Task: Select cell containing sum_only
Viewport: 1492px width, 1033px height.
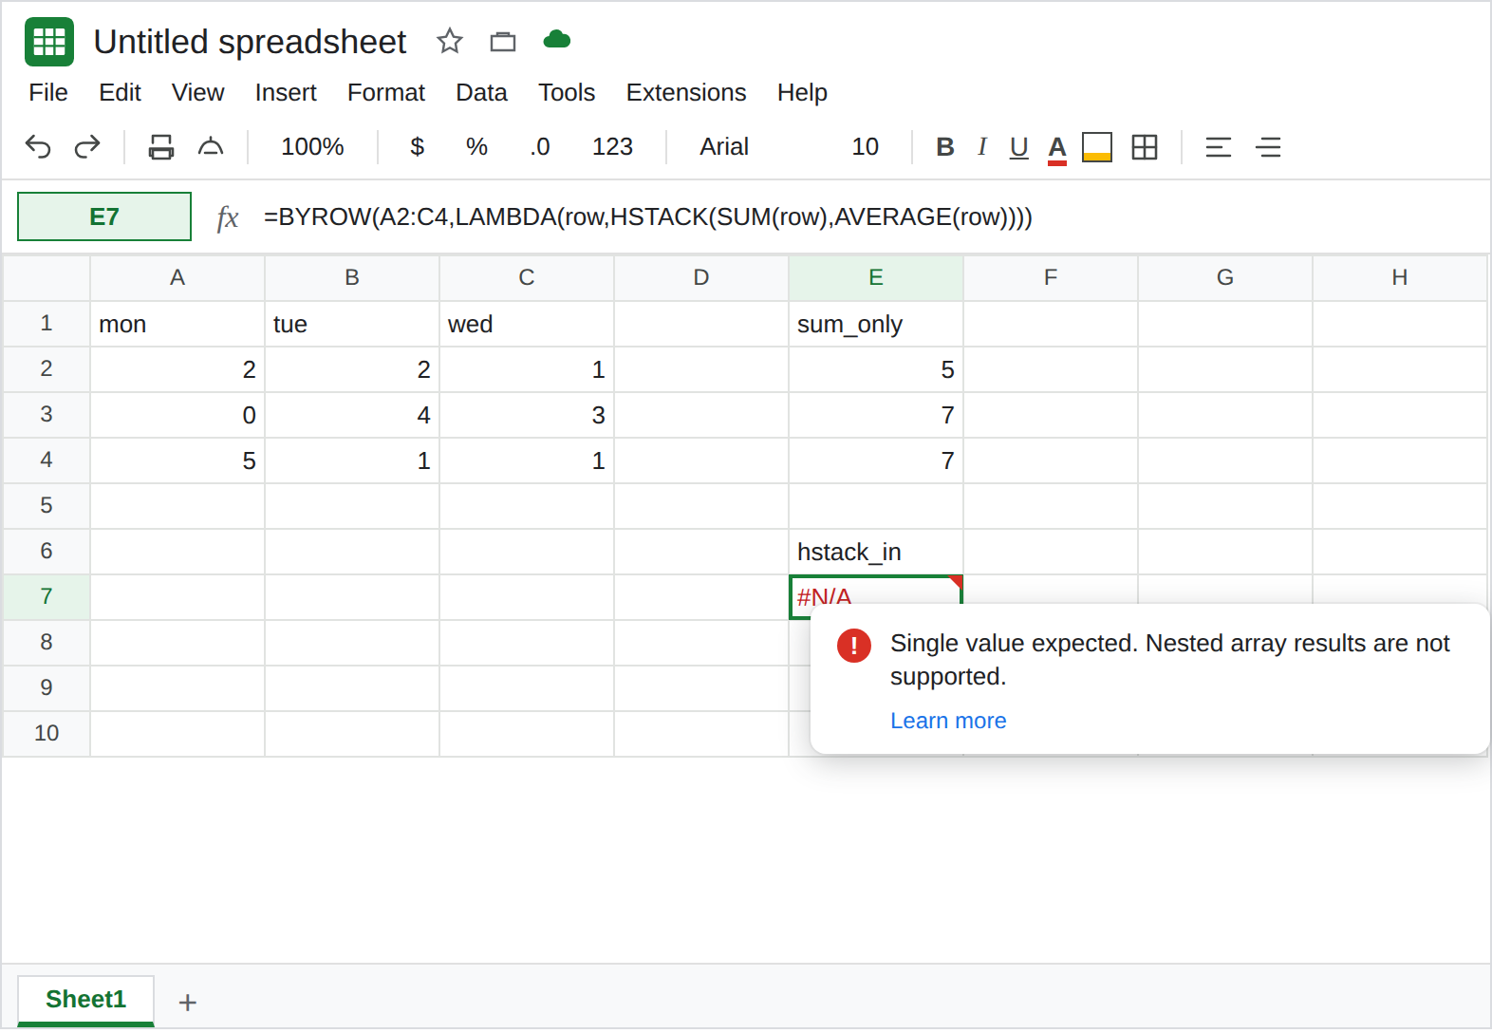Action: pyautogui.click(x=876, y=324)
